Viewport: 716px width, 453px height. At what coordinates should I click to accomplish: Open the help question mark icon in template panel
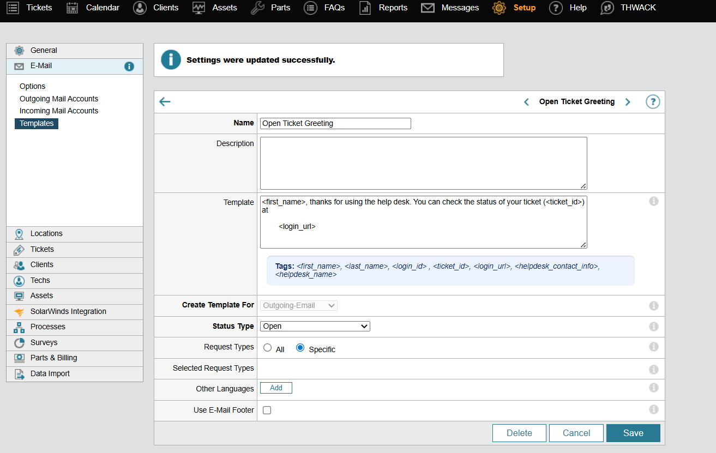[653, 102]
